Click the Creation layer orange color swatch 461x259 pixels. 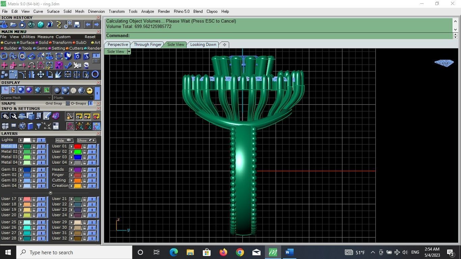(x=78, y=186)
